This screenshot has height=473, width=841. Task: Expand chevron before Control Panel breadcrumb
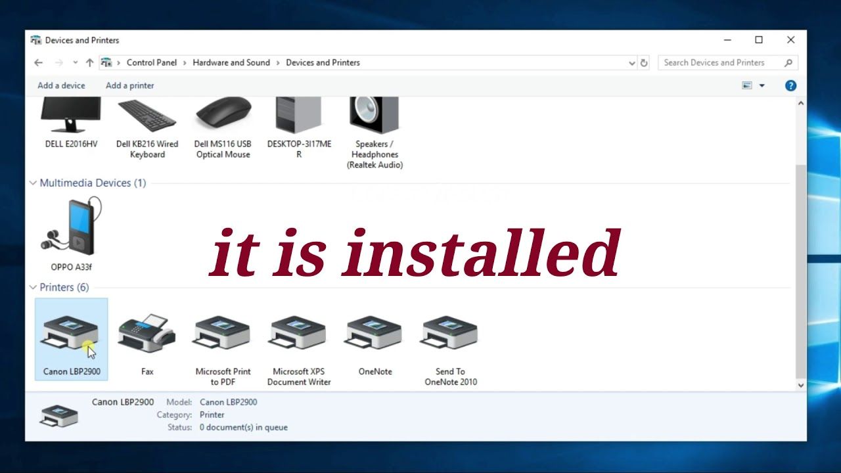pos(119,63)
